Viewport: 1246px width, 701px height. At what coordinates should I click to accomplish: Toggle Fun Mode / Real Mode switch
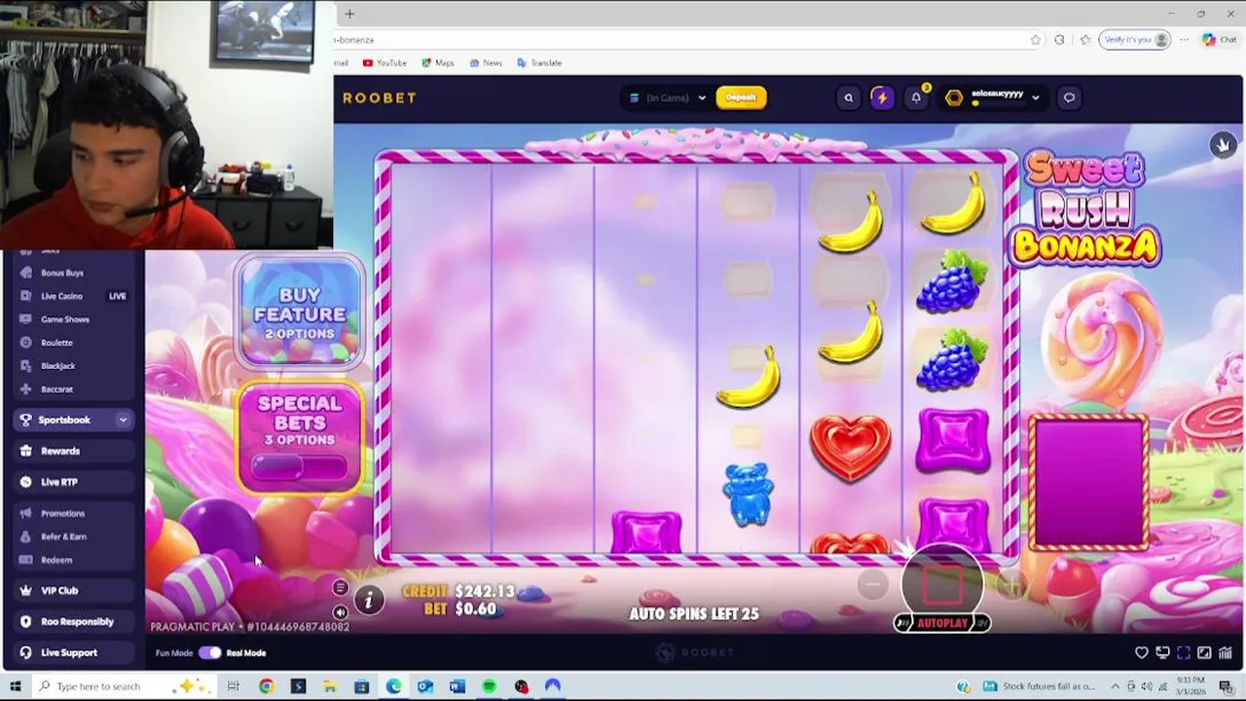click(210, 653)
